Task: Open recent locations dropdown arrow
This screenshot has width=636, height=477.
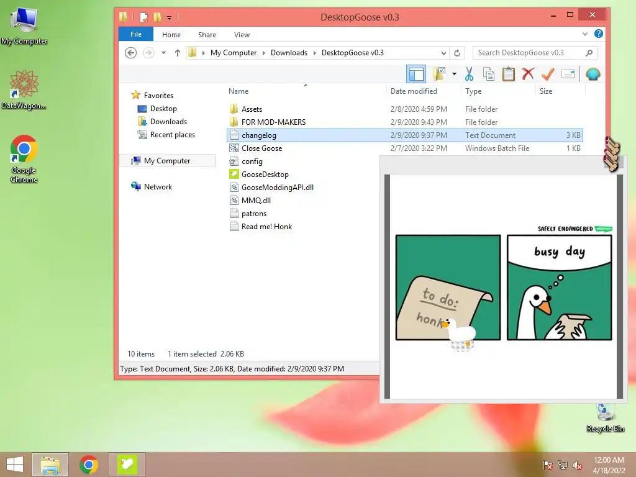Action: point(163,53)
